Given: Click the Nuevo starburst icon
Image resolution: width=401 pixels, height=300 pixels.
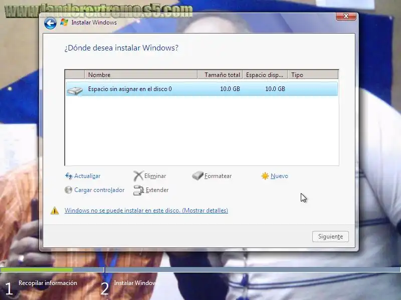Looking at the screenshot, I should click(265, 176).
